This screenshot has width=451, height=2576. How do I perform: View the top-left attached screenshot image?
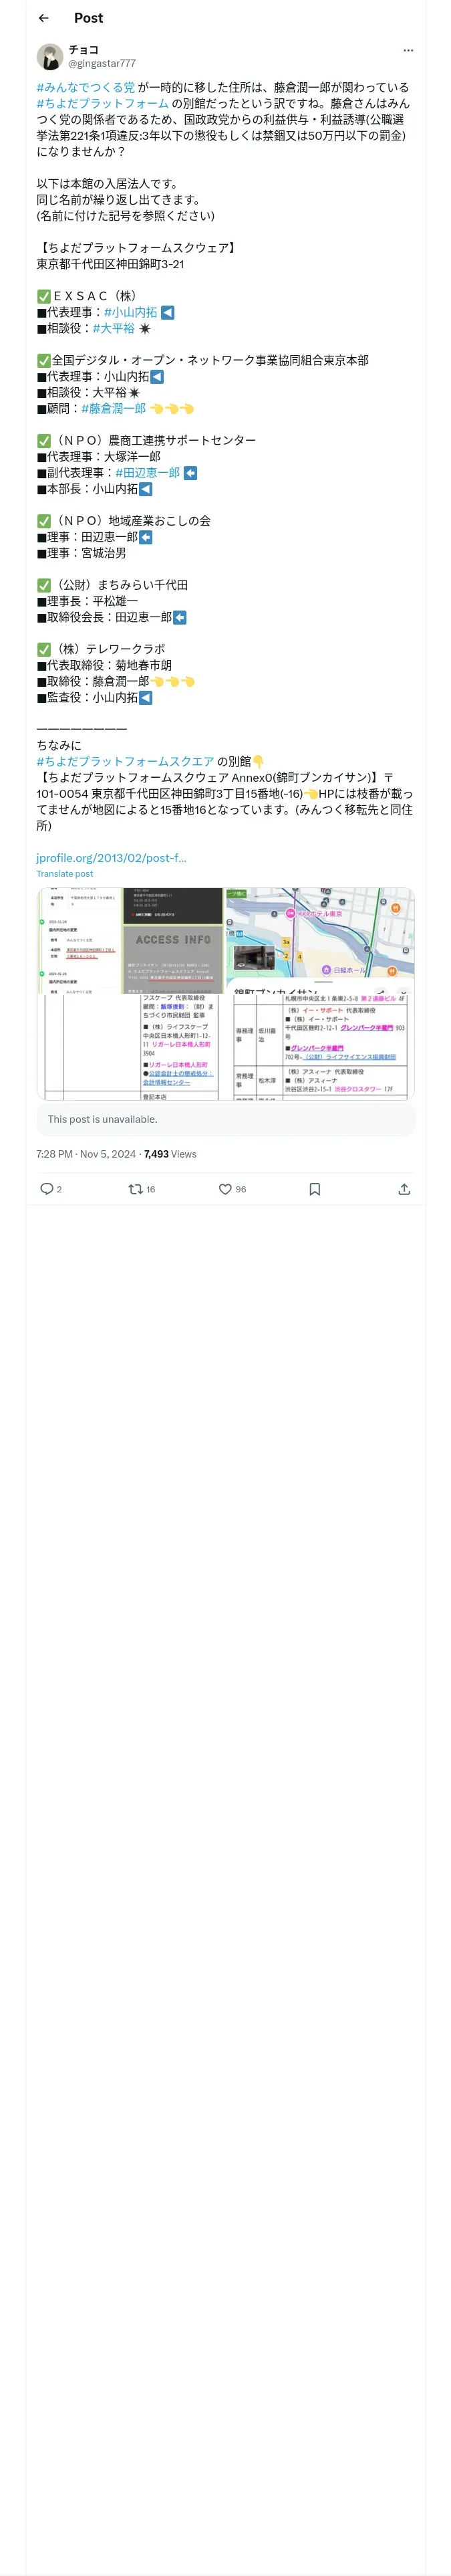coord(80,939)
